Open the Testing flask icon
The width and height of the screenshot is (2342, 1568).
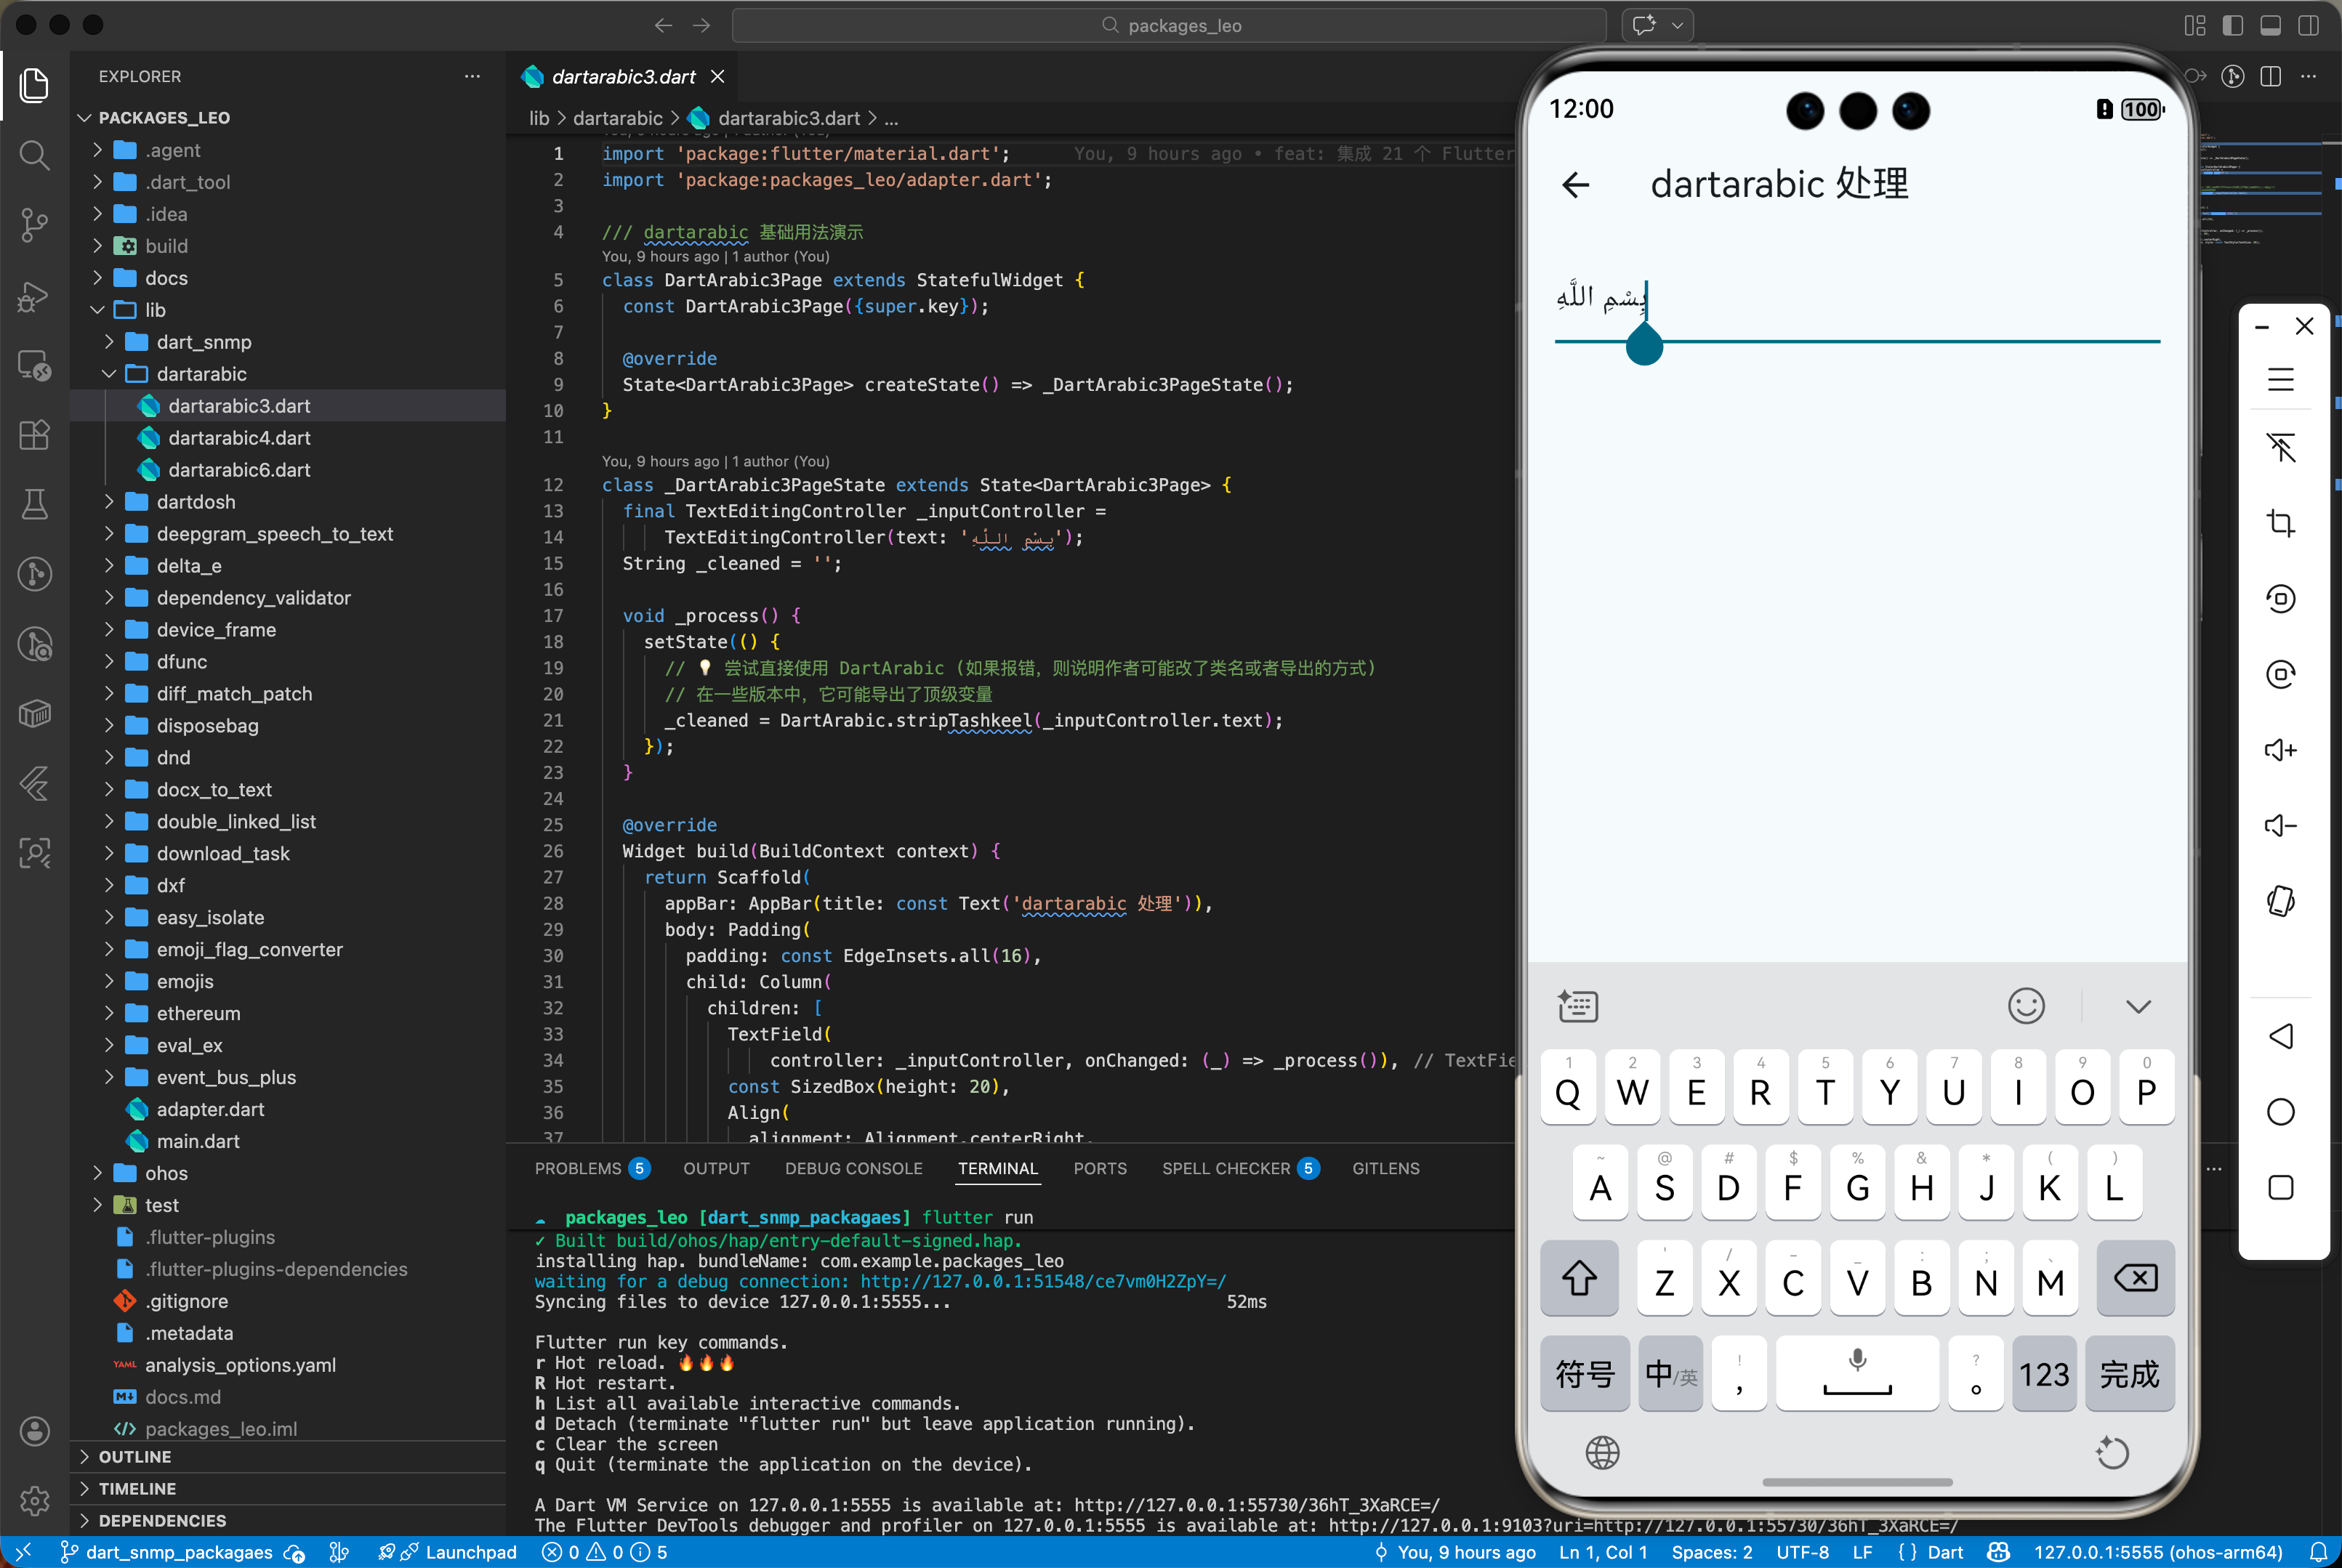(x=34, y=504)
